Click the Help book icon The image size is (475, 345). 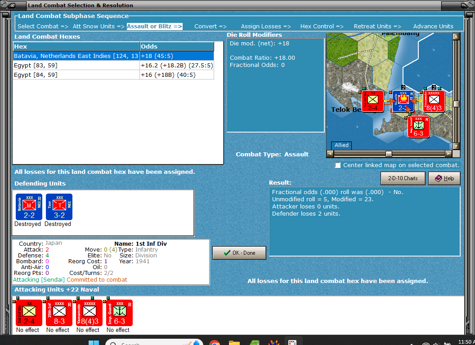pyautogui.click(x=439, y=178)
